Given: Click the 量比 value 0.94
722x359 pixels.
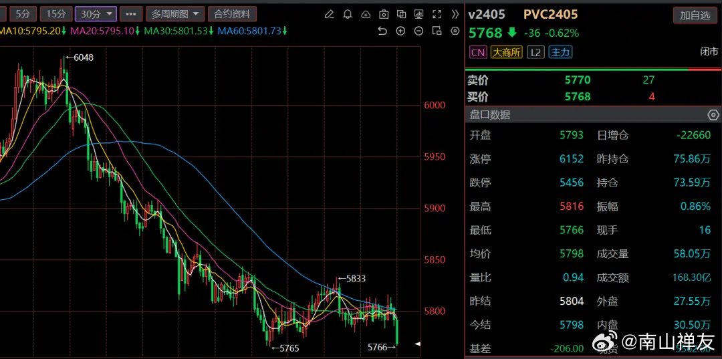Looking at the screenshot, I should 574,277.
